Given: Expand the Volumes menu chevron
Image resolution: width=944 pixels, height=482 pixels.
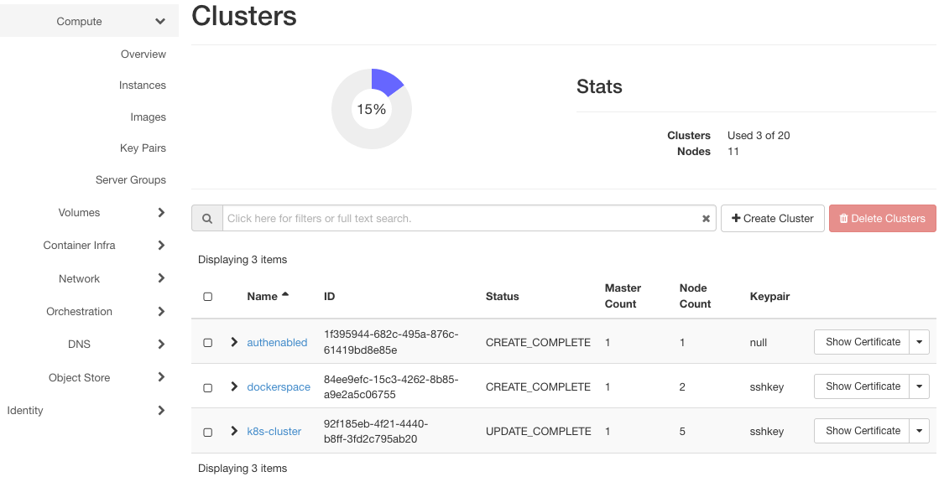Looking at the screenshot, I should pos(161,213).
